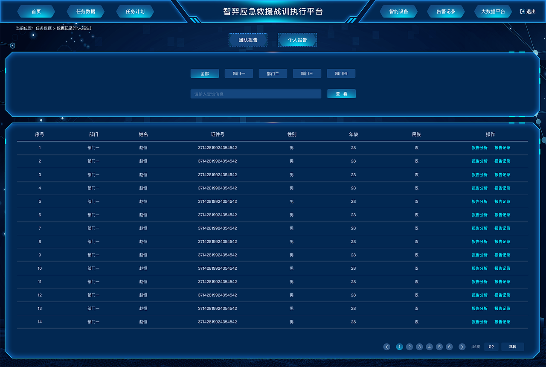Open 报告记录 for row 5
This screenshot has height=367, width=546.
coord(502,201)
